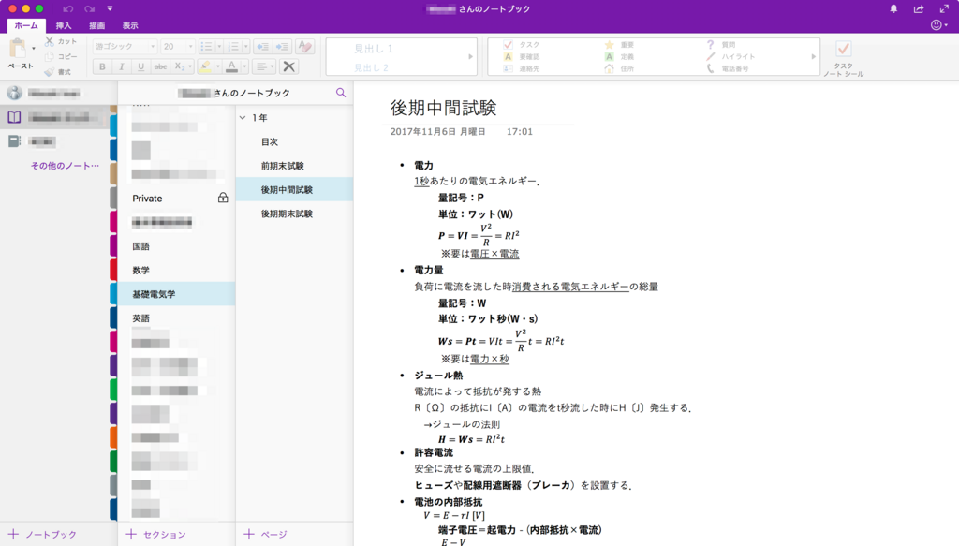Apply the 重要 star tag

coord(620,45)
